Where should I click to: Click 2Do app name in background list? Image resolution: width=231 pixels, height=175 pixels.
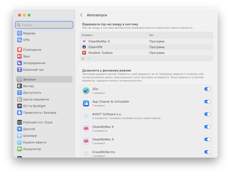pos(95,89)
